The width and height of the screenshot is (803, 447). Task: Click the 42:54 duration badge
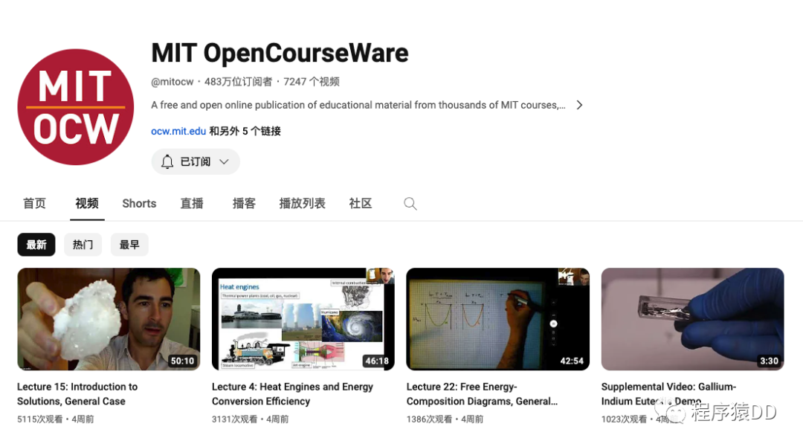[x=572, y=361]
